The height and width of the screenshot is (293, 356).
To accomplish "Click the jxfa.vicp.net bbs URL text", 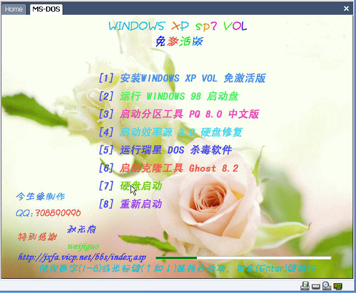I will [82, 257].
